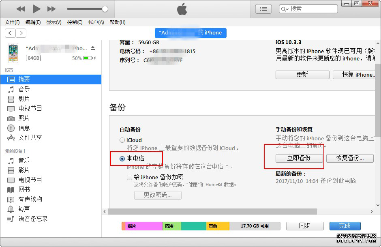Viewport: 381px width, 247px height.
Task: Click the iPhone device tab button
Action: tap(190, 33)
